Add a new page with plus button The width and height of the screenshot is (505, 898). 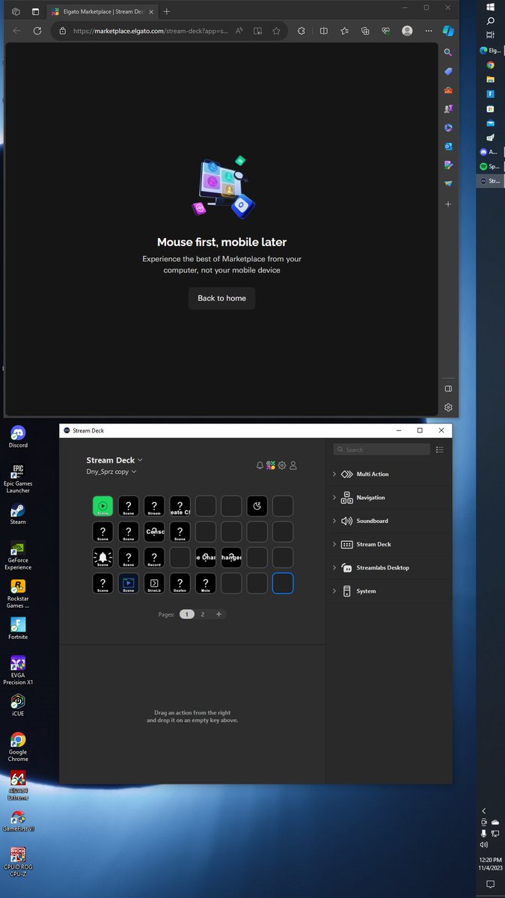pos(218,614)
